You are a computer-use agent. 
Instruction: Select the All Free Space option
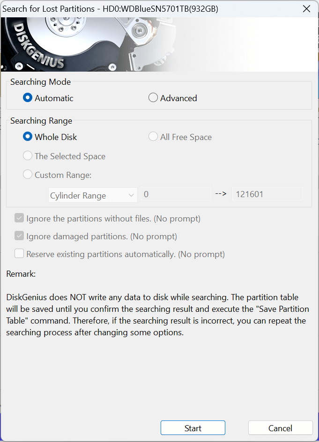153,137
